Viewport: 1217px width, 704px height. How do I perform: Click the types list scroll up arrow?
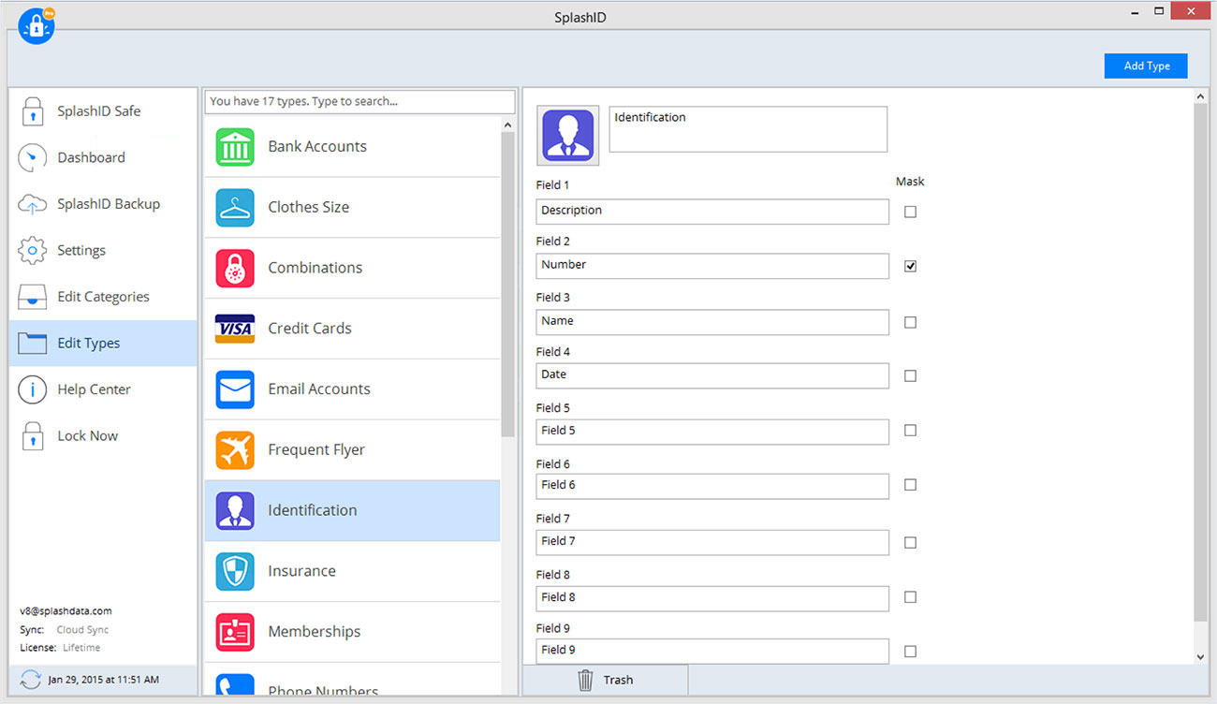[x=508, y=125]
